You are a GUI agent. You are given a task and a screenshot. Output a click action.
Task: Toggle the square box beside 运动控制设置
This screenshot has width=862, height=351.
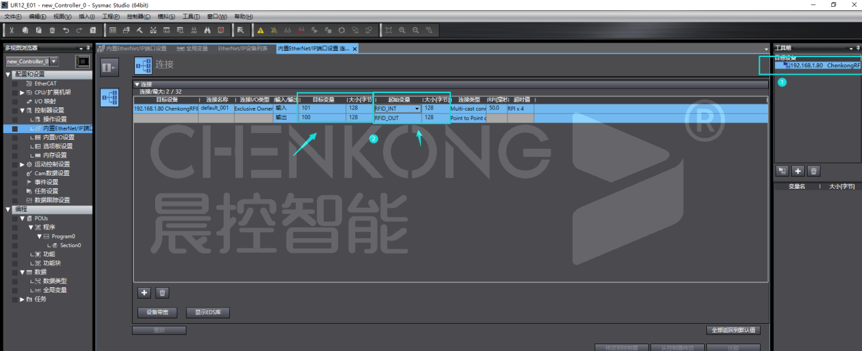coord(15,164)
